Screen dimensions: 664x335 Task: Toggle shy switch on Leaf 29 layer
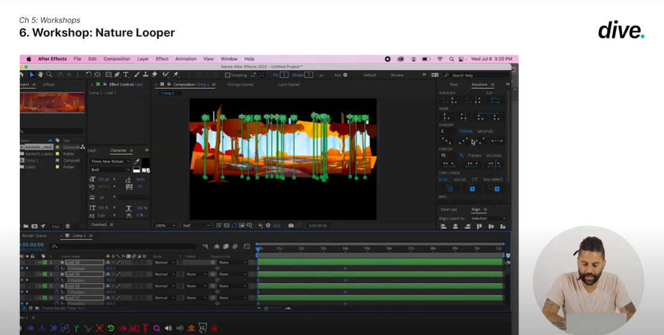coord(108,274)
